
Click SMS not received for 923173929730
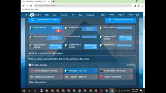pyautogui.click(x=124, y=28)
